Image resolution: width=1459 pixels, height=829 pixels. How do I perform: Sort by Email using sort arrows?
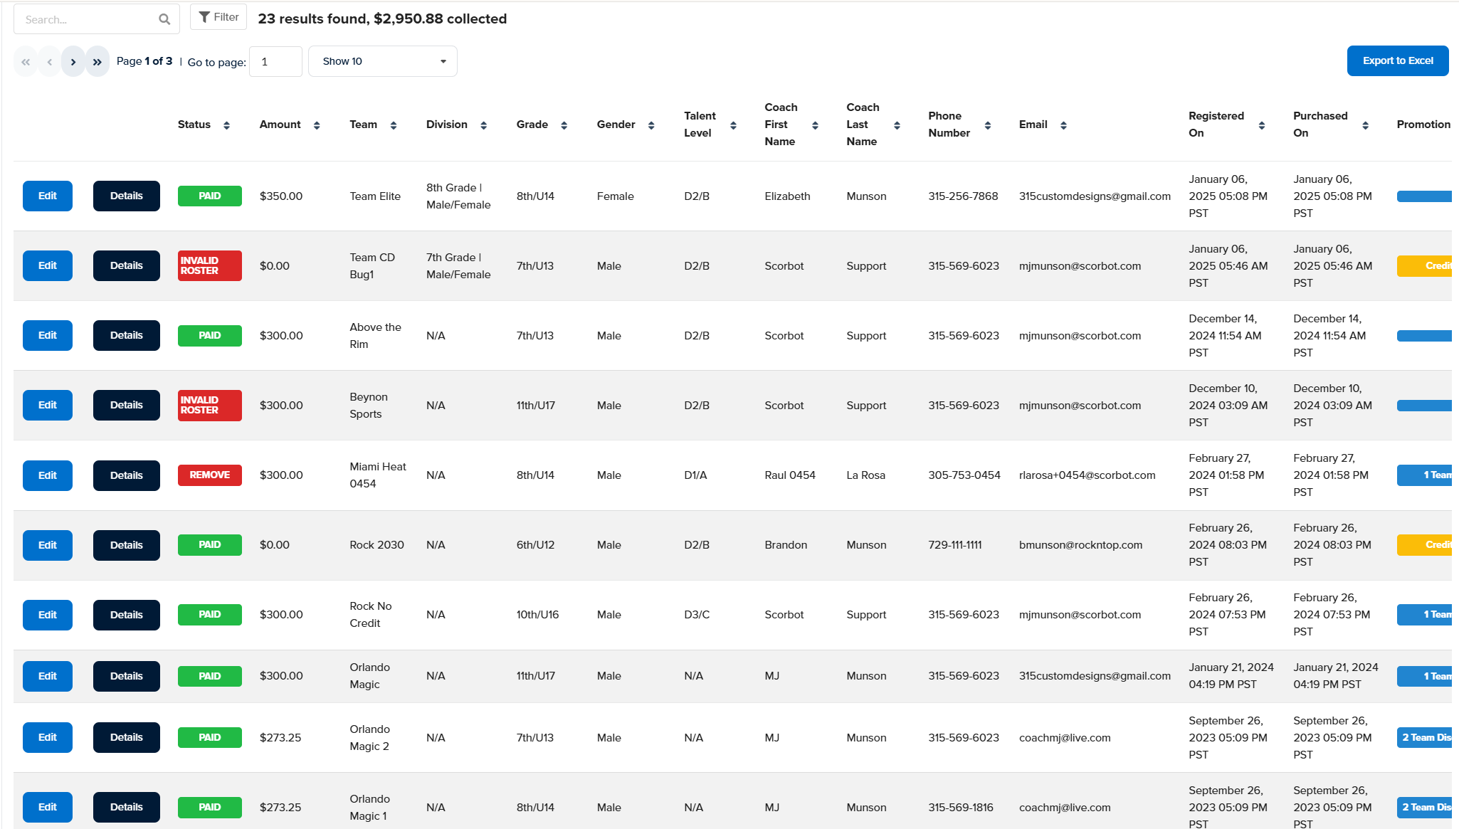1063,125
